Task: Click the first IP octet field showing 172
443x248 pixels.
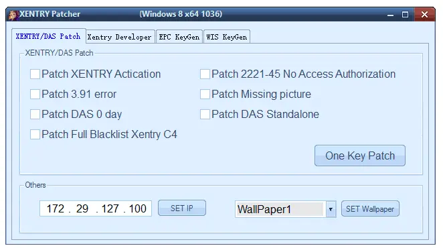Action: click(56, 208)
